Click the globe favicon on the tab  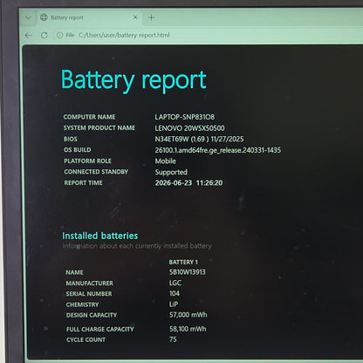(44, 17)
